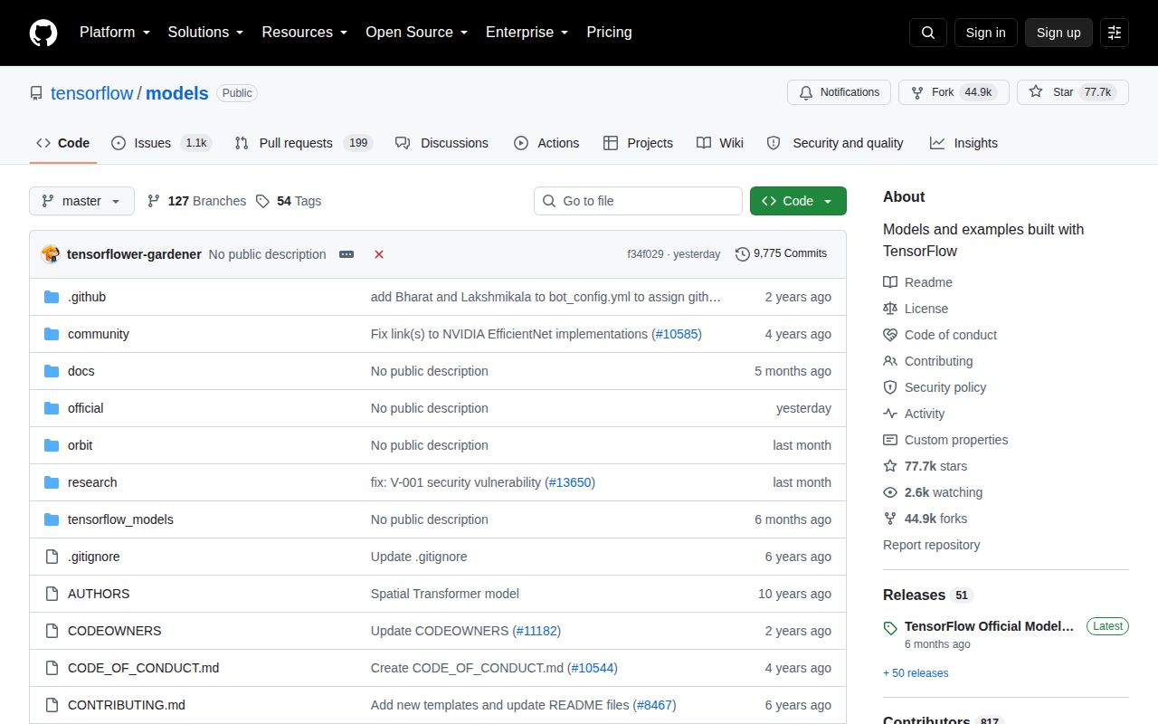The image size is (1158, 724).
Task: Click the AUTHORS file icon
Action: tap(52, 594)
